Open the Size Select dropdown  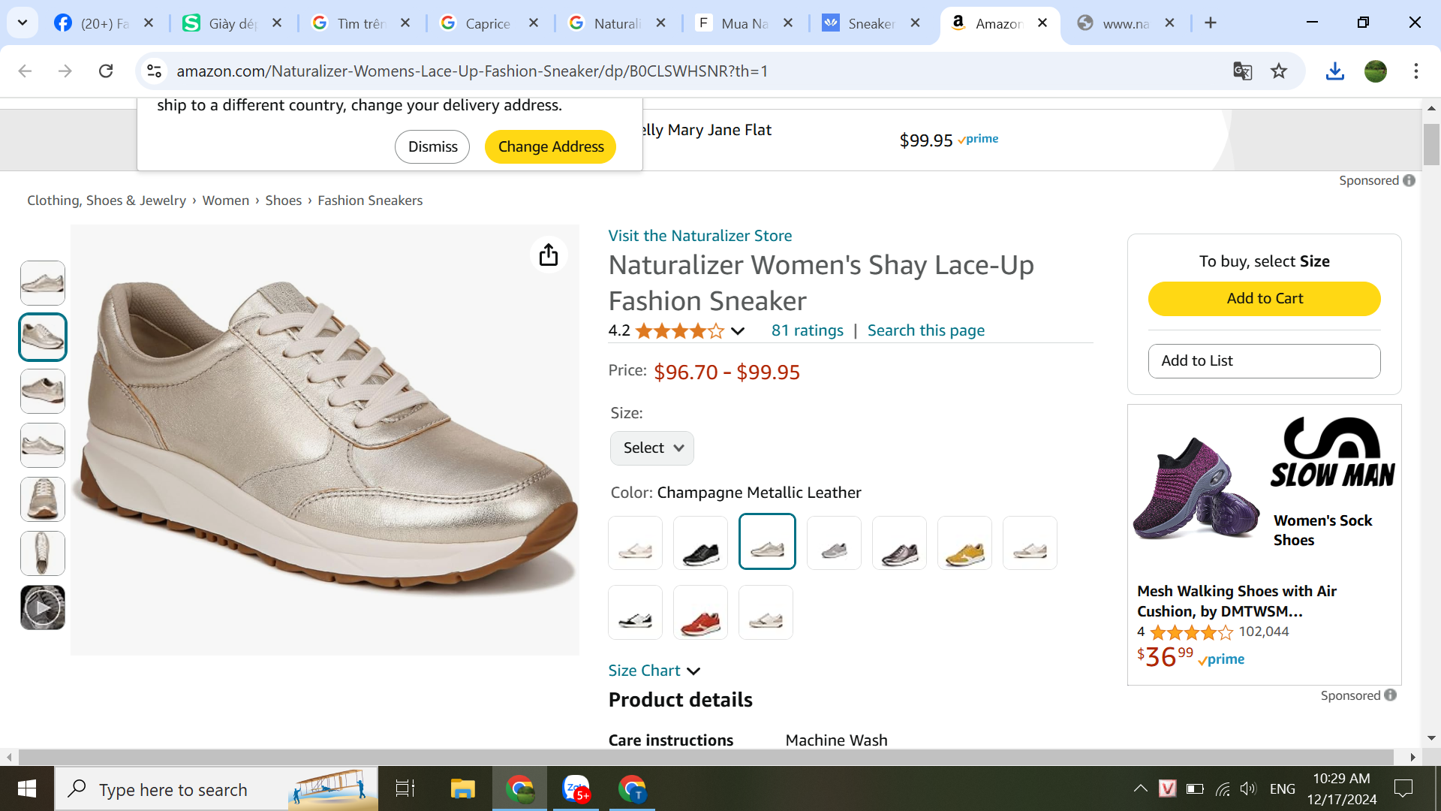pos(651,448)
